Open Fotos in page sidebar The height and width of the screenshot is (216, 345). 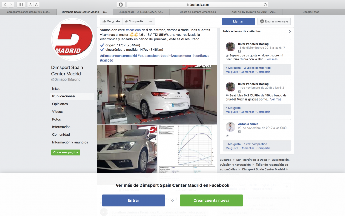click(x=57, y=120)
